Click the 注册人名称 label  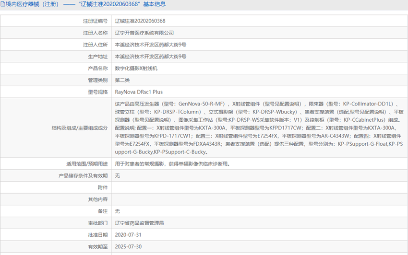[95, 33]
